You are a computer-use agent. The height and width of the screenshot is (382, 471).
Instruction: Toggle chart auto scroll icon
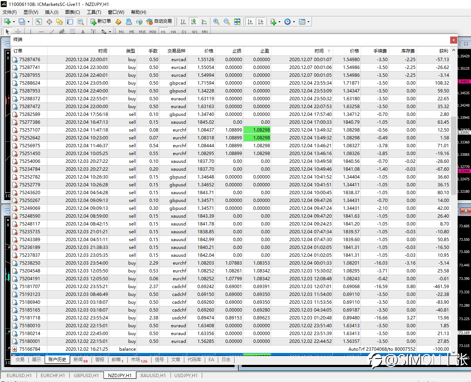click(250, 22)
